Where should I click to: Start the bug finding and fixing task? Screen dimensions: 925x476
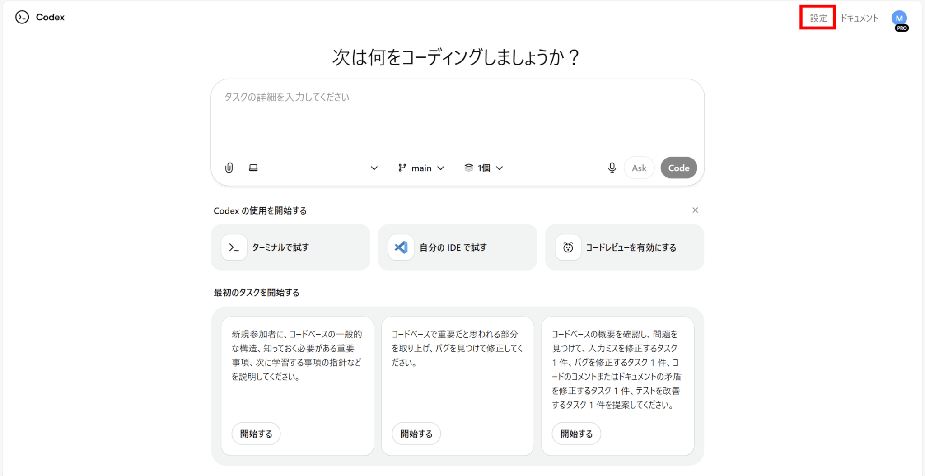416,434
